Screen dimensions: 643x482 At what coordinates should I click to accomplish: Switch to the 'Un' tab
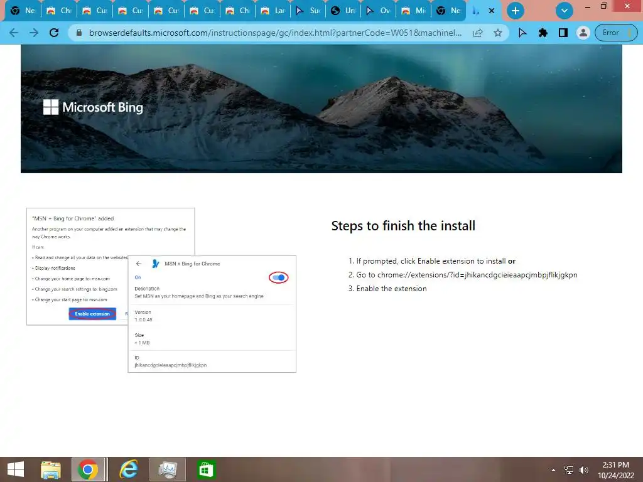(343, 11)
